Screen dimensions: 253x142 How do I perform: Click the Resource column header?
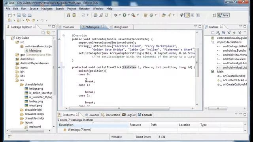[x=135, y=125]
